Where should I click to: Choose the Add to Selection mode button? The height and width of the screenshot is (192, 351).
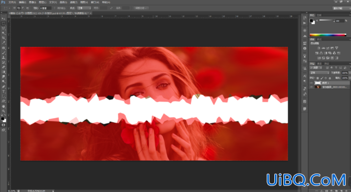[x=19, y=8]
